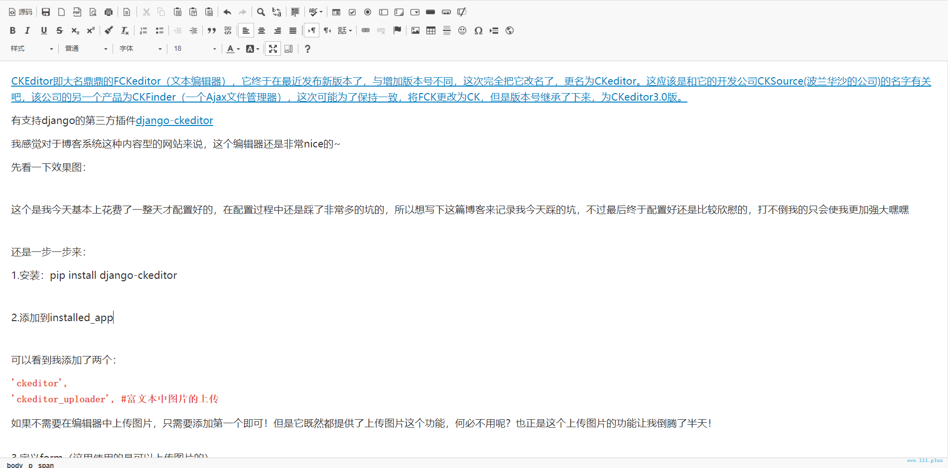Insert an IFrame (globe icon)
This screenshot has height=468, width=948.
510,30
